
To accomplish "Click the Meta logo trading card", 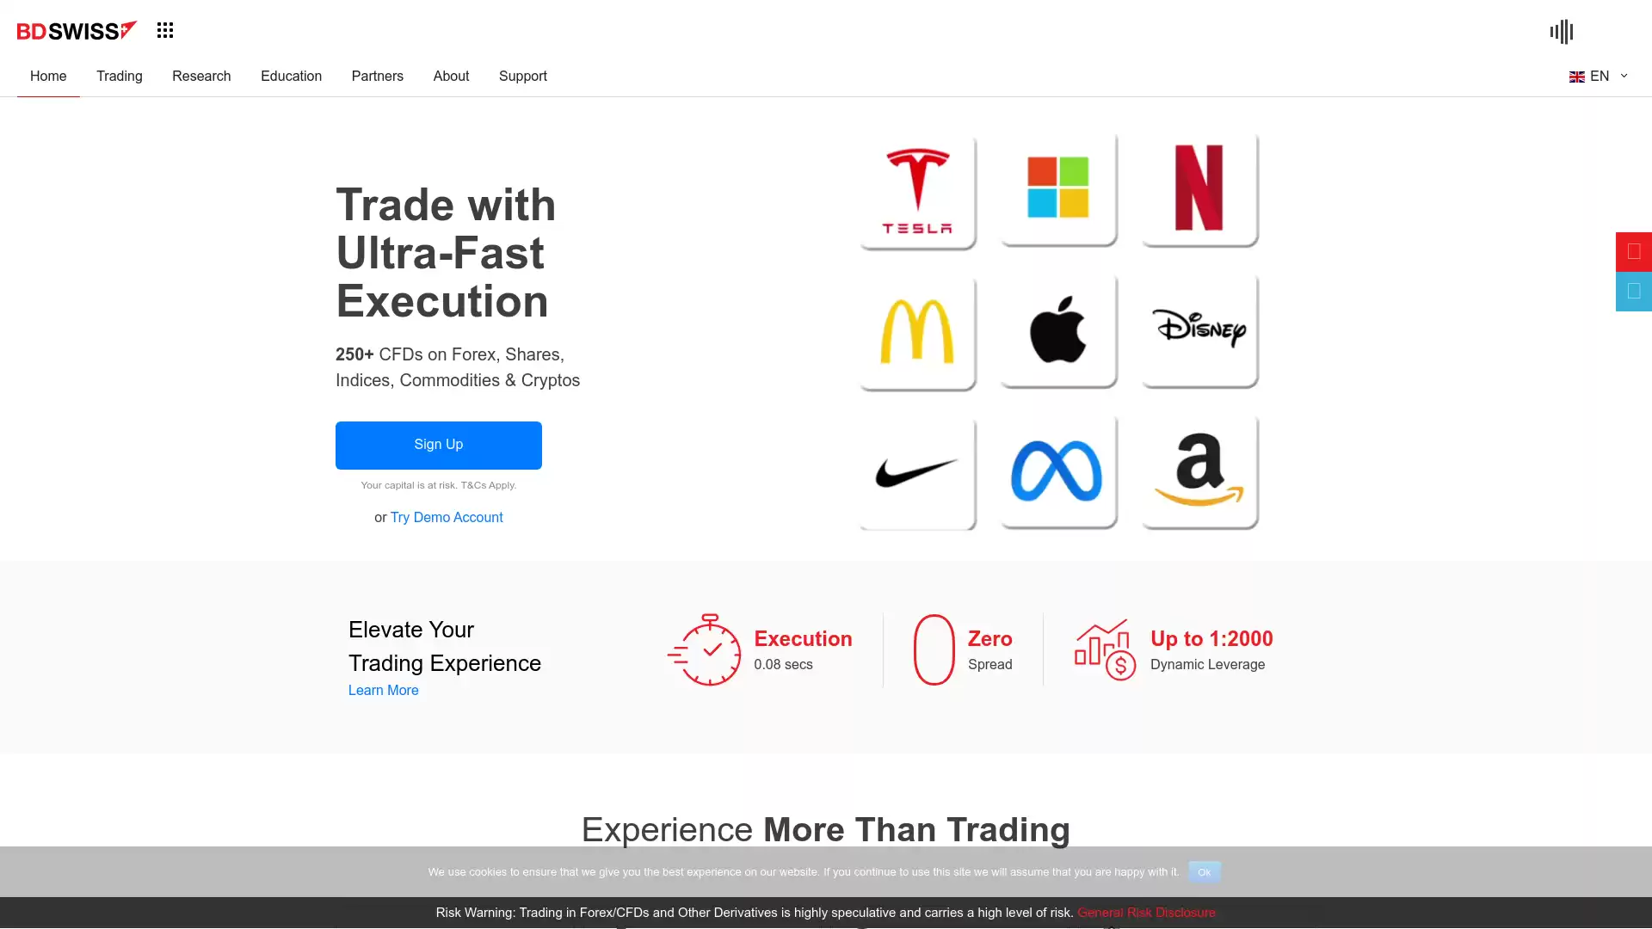I will click(x=1057, y=470).
